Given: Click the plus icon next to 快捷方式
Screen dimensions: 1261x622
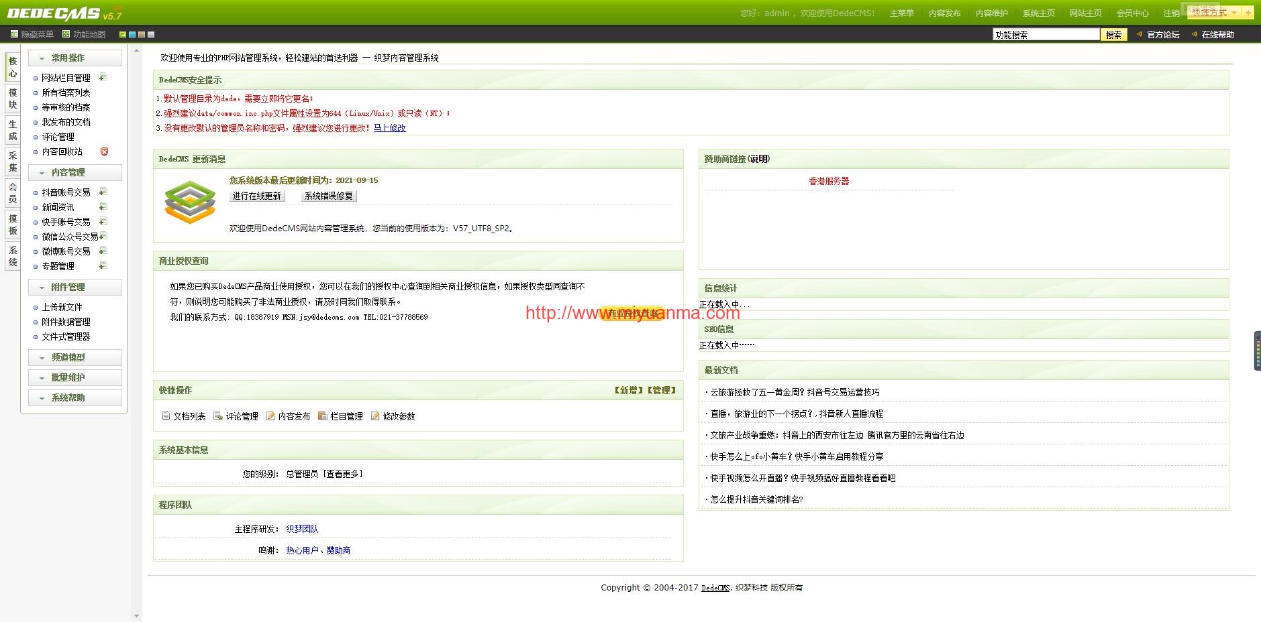Looking at the screenshot, I should (1248, 13).
